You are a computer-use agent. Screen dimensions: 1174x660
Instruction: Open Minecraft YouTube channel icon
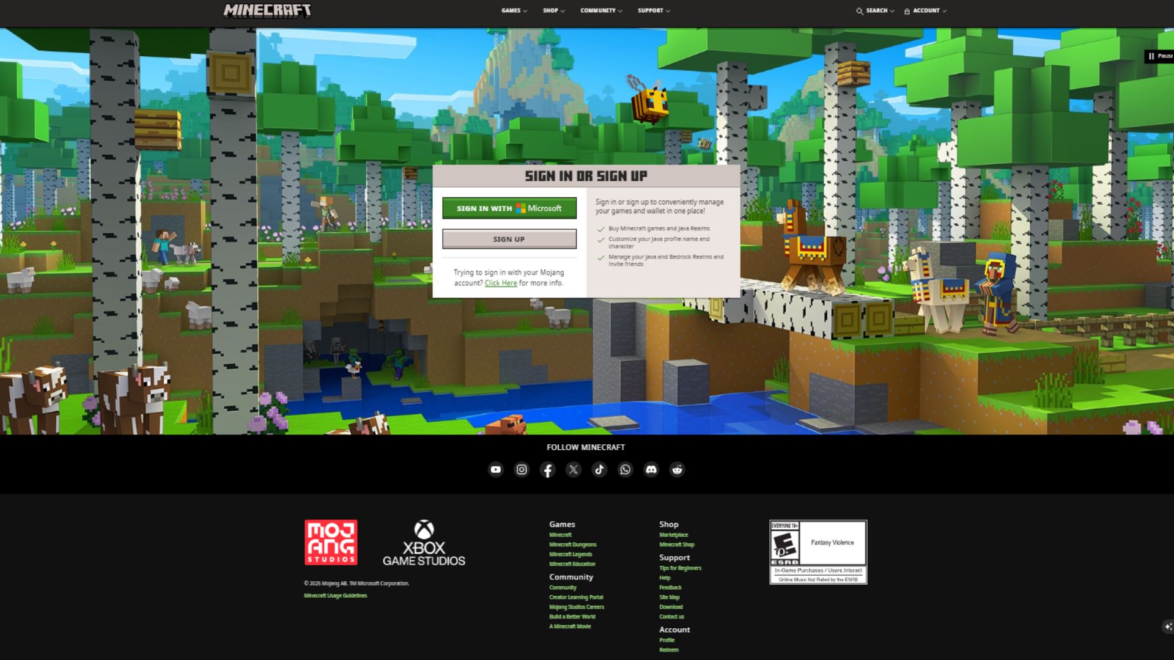[x=495, y=469]
